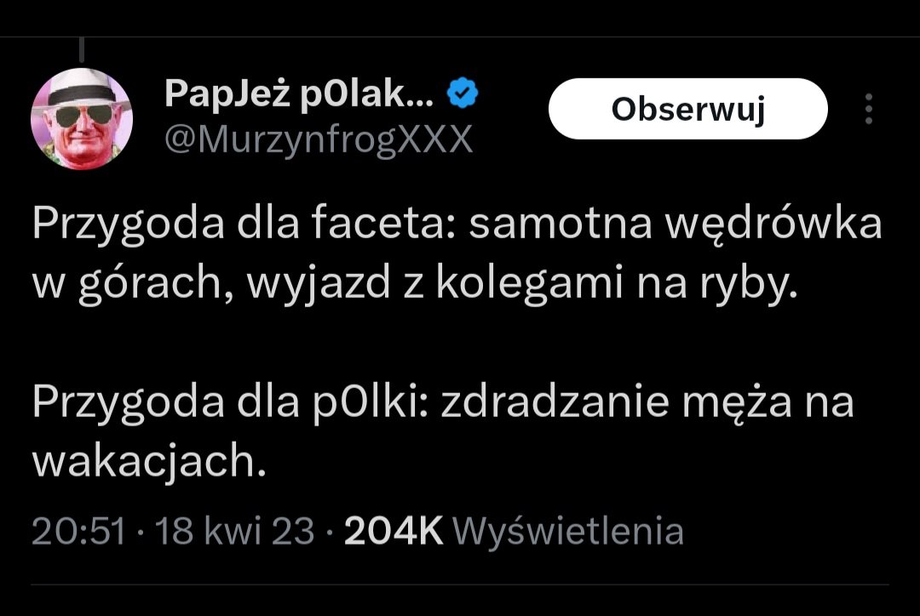
Task: Open the three-dot more options menu
Action: click(x=868, y=109)
